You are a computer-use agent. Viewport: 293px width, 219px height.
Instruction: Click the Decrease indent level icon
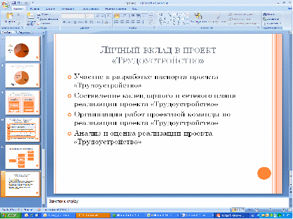[x=133, y=16]
